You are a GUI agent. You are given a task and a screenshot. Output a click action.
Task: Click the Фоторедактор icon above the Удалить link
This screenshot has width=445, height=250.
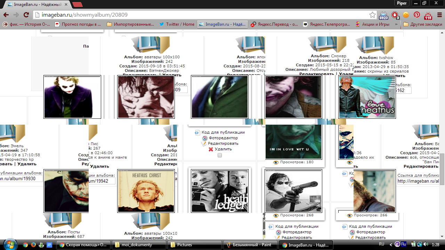(205, 138)
